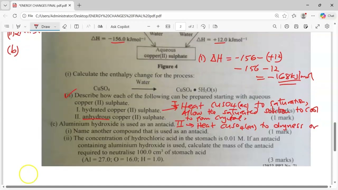Expand Highlight color options dropdown
The image size is (338, 190).
pyautogui.click(x=25, y=26)
